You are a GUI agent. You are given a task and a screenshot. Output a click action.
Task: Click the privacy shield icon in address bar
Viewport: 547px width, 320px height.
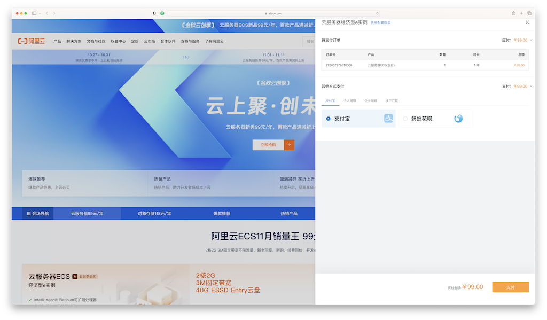coord(154,13)
